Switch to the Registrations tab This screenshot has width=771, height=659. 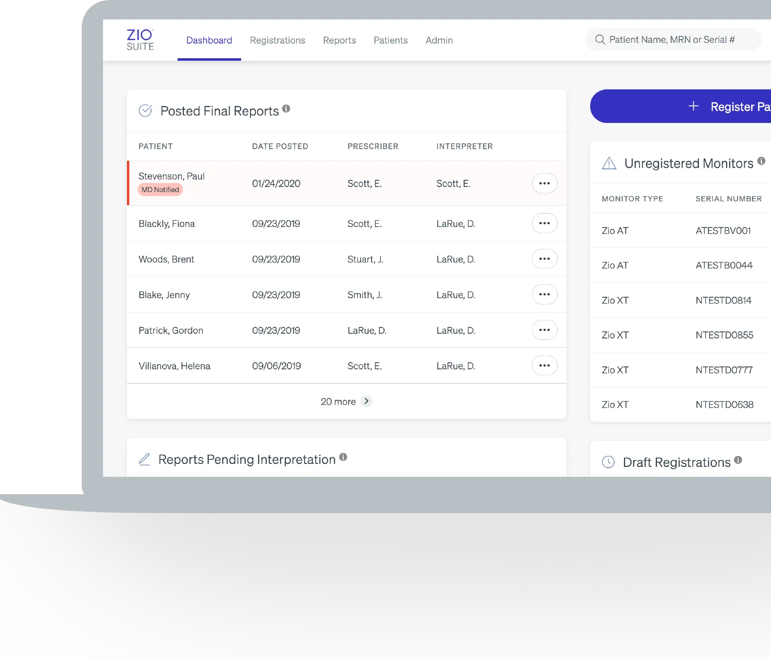[x=277, y=40]
